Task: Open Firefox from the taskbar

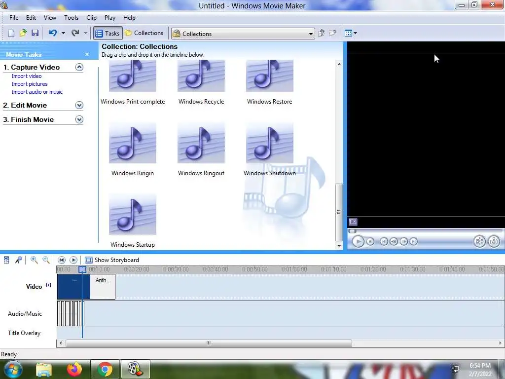Action: pos(74,369)
